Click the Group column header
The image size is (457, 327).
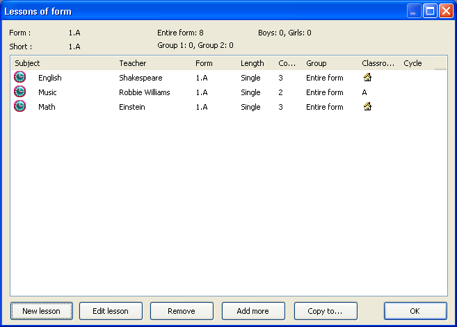316,63
